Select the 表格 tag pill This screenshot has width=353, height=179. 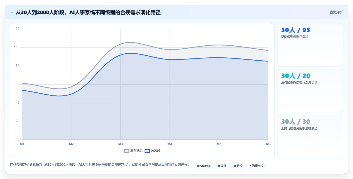pos(222,166)
